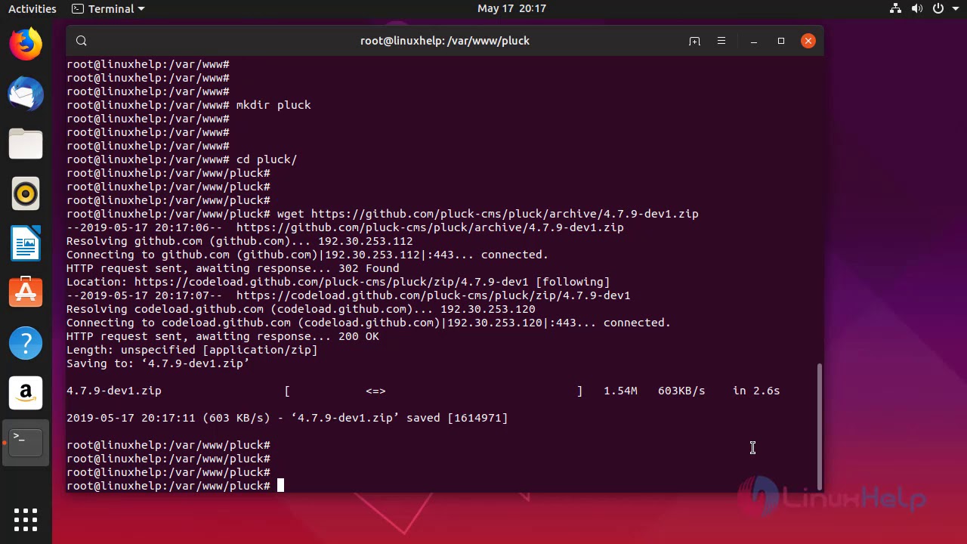Launch Thunderbird mail from the dock
Image resolution: width=967 pixels, height=544 pixels.
pyautogui.click(x=26, y=94)
